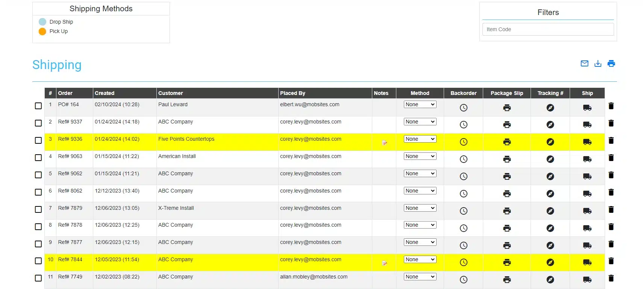This screenshot has height=289, width=643.
Task: Click the Created column header
Action: pos(105,93)
